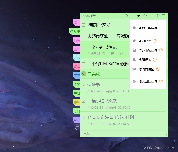178x152 pixels.
Task: Click the struck-through 保证书 text
Action: [x=94, y=84]
